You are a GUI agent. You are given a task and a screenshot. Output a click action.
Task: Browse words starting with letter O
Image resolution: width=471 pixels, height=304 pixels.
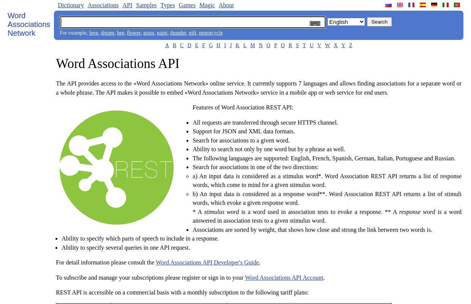[269, 46]
